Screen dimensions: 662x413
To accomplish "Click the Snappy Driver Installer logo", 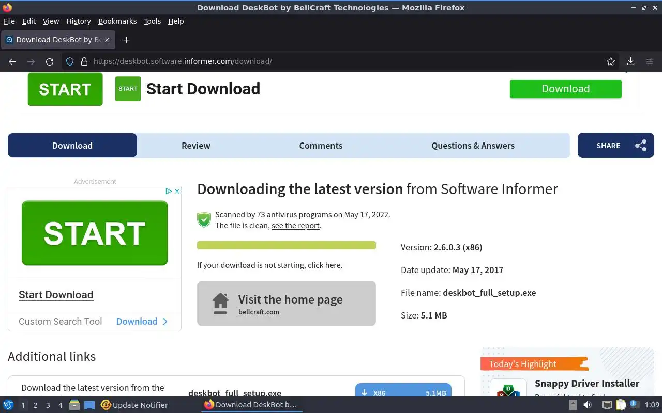I will click(508, 388).
